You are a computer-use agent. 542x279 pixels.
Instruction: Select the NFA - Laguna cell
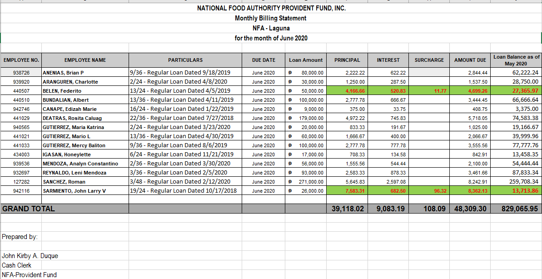click(x=271, y=28)
